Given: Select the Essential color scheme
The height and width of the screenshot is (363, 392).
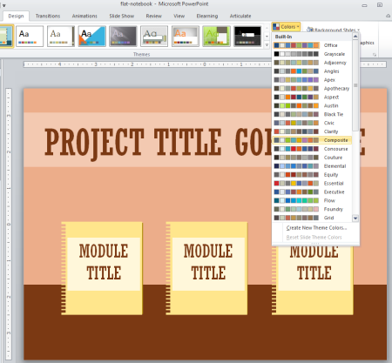Looking at the screenshot, I should point(313,184).
